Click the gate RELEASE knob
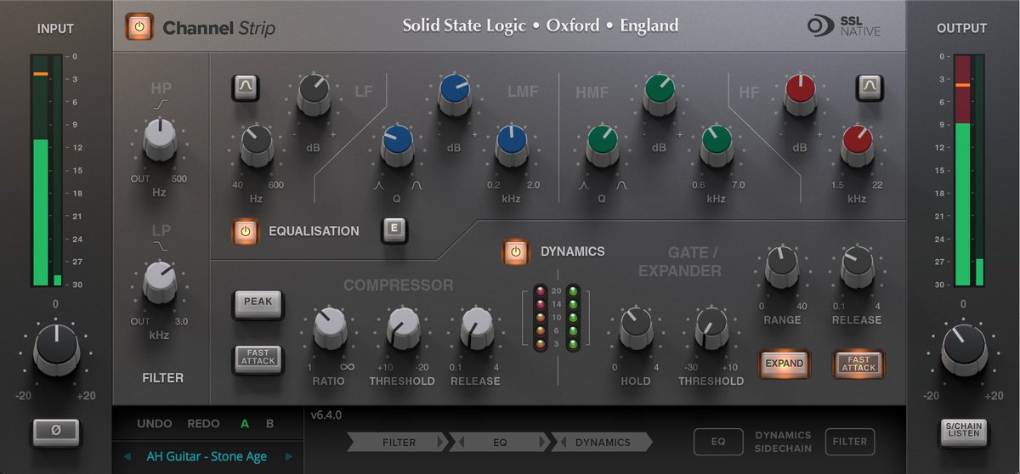The image size is (1020, 474). click(x=857, y=267)
